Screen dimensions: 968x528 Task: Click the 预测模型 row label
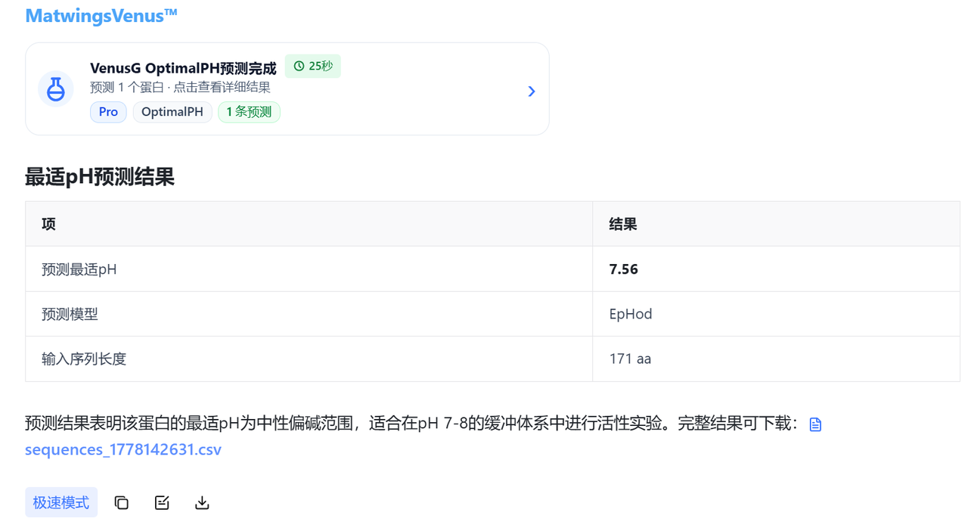click(70, 314)
